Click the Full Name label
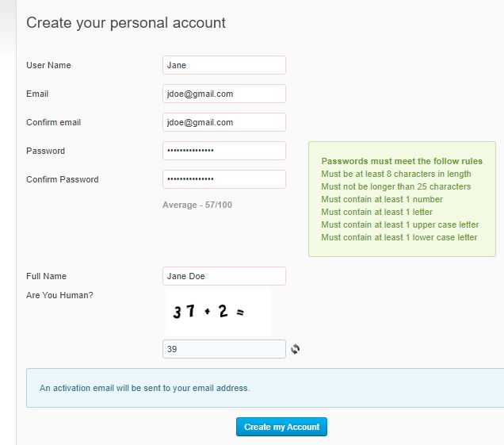 [46, 276]
